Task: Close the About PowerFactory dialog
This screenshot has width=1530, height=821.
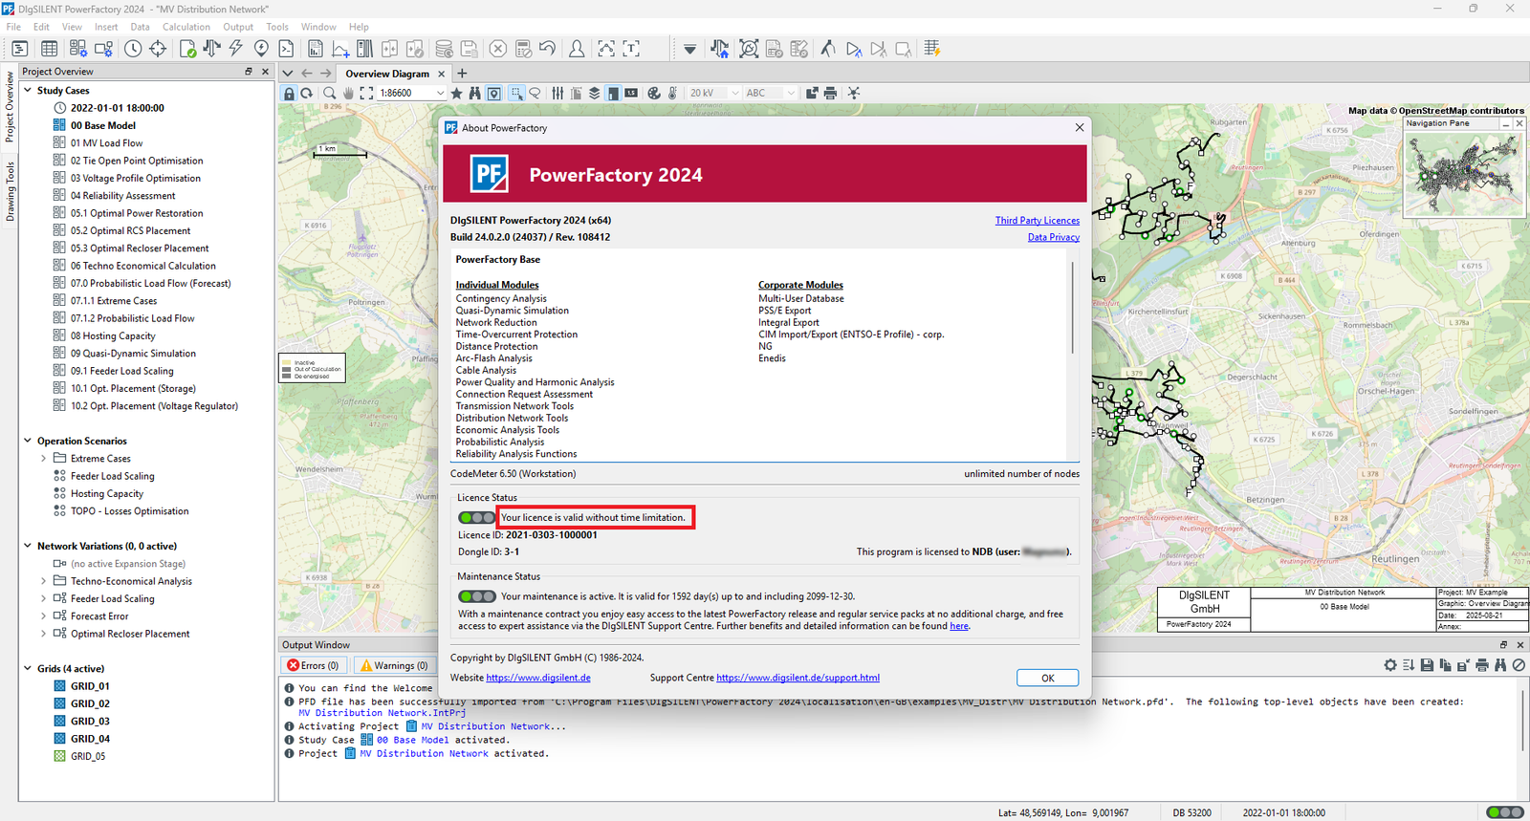Action: coord(1080,127)
